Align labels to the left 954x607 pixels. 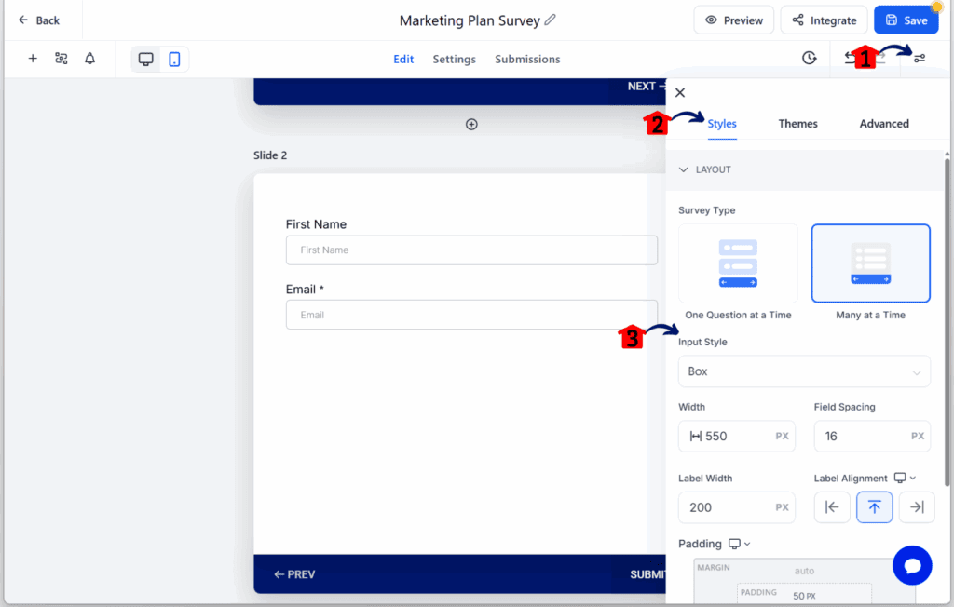832,507
